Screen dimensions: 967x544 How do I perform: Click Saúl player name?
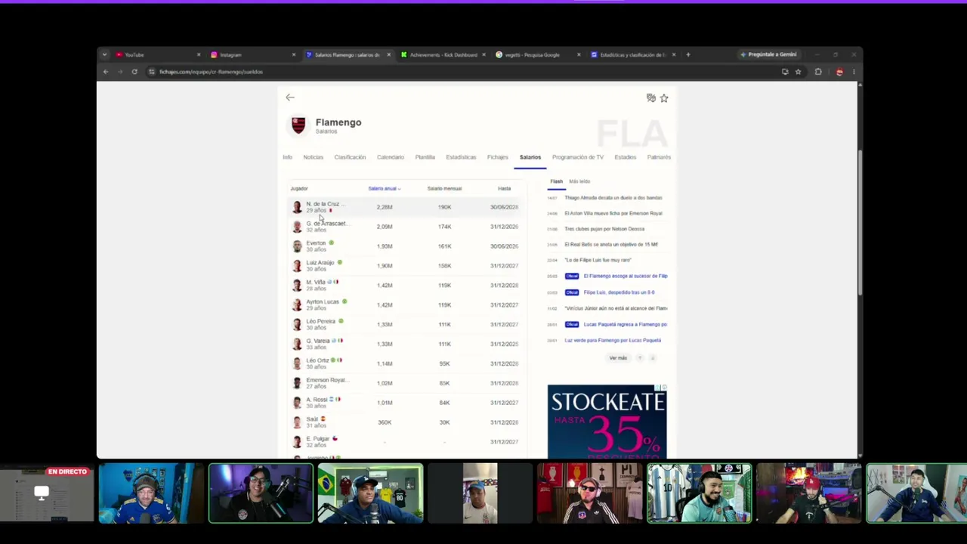(312, 419)
